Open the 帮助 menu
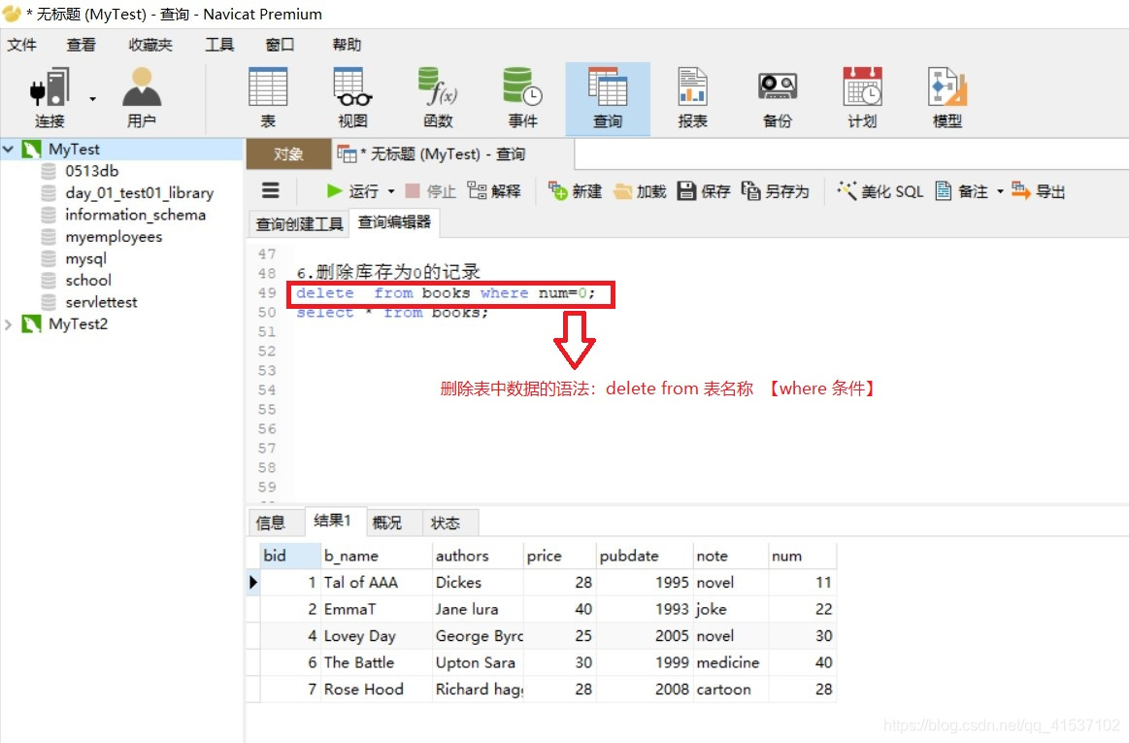Image resolution: width=1129 pixels, height=743 pixels. pyautogui.click(x=347, y=45)
